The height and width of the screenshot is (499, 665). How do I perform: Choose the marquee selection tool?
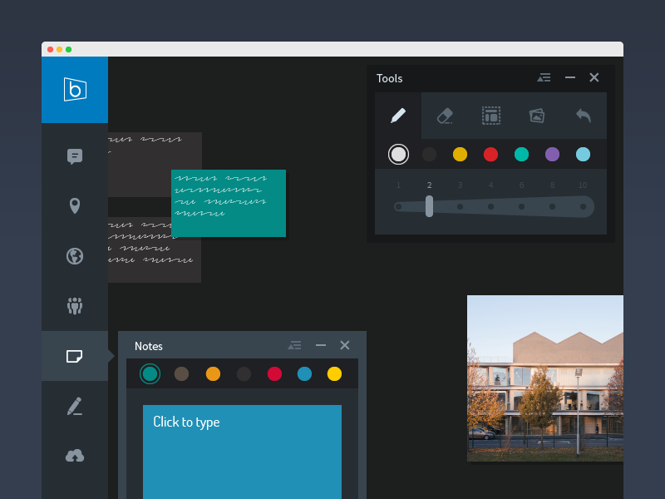491,116
